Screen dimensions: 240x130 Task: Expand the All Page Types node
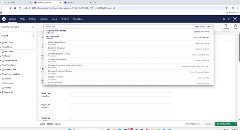coord(0,65)
